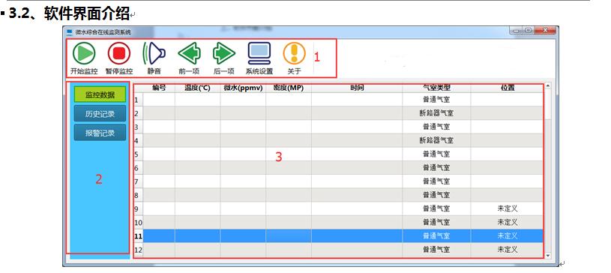Viewport: 611px width, 273px height.
Task: Go to next item with right arrow
Action: 224,53
